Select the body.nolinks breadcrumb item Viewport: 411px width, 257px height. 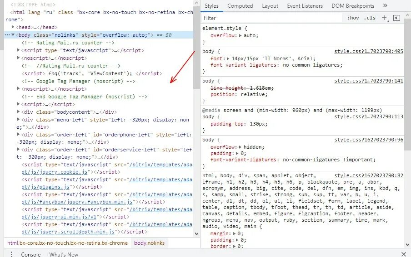pos(150,243)
